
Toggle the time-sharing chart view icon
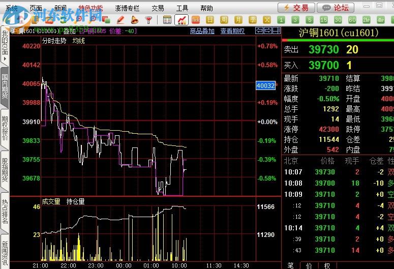pyautogui.click(x=181, y=20)
